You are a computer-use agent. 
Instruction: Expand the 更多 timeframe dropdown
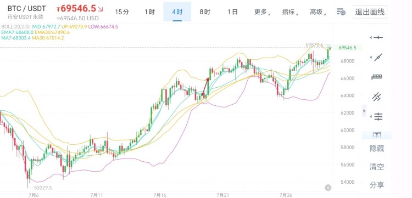pos(261,12)
